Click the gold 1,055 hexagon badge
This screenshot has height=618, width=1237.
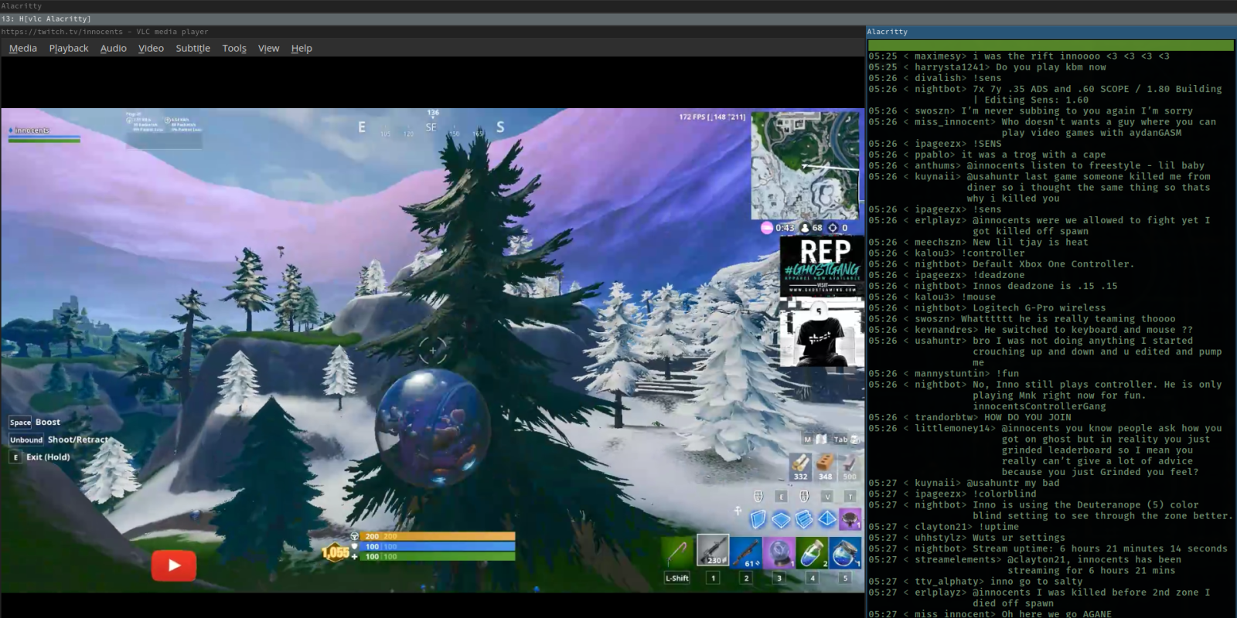pyautogui.click(x=335, y=552)
